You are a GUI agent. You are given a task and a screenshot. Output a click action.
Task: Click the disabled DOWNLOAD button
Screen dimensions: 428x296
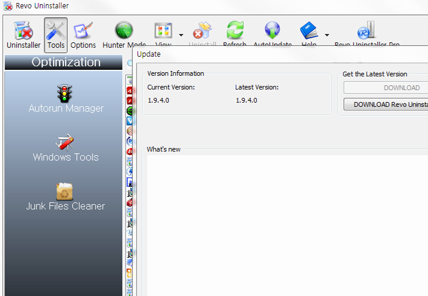tap(386, 88)
